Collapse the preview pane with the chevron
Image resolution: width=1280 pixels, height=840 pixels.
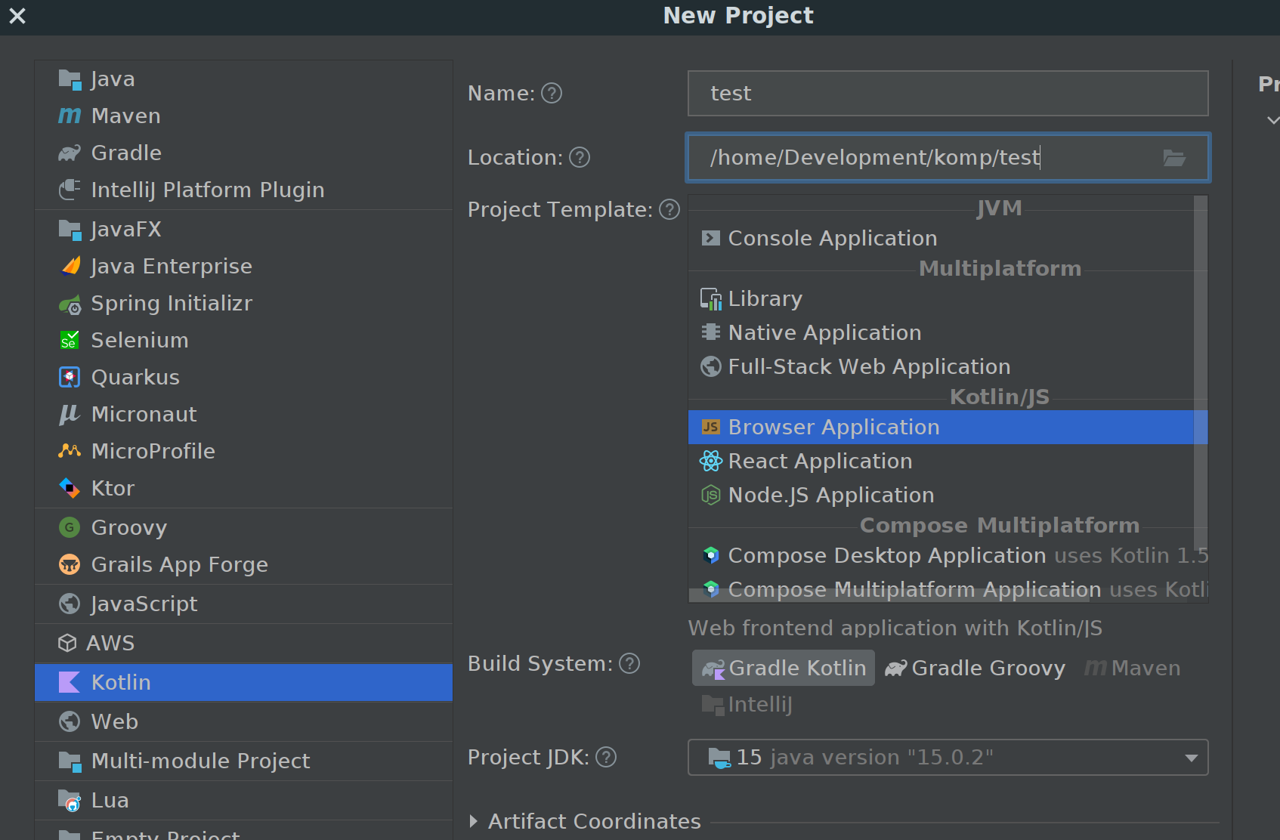pos(1274,120)
